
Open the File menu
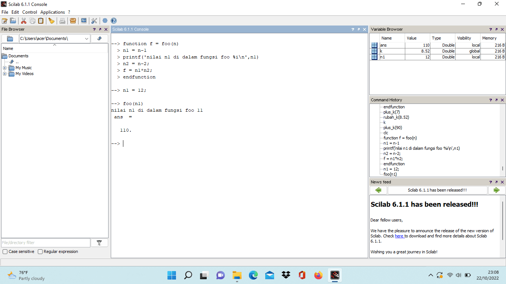5,12
